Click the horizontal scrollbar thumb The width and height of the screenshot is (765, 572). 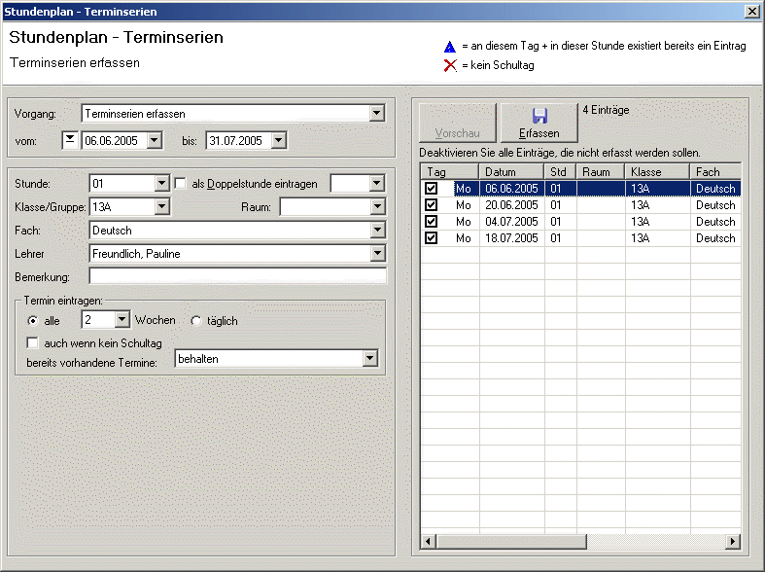point(511,541)
